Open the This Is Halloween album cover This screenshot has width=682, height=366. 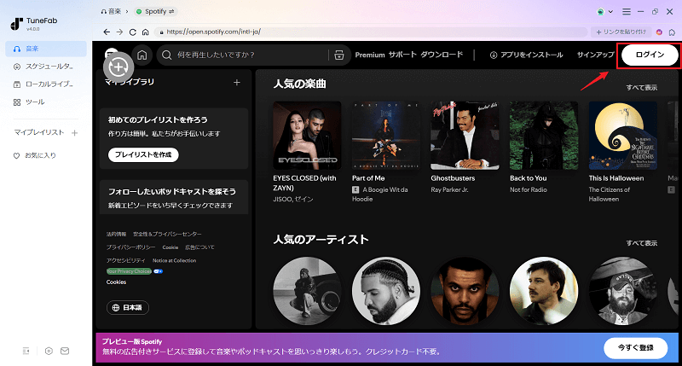click(623, 136)
